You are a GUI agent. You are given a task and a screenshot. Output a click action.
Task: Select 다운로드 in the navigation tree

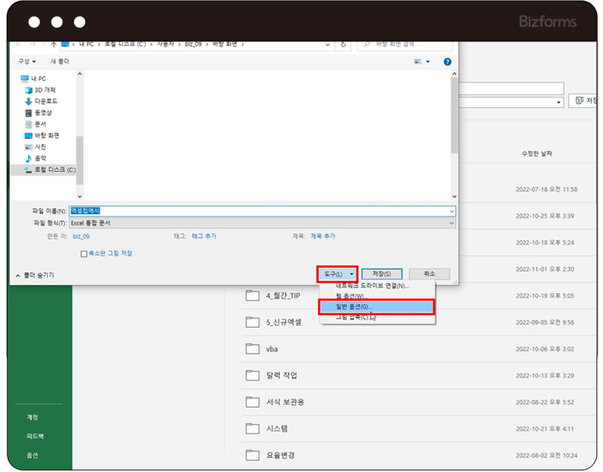tap(41, 101)
